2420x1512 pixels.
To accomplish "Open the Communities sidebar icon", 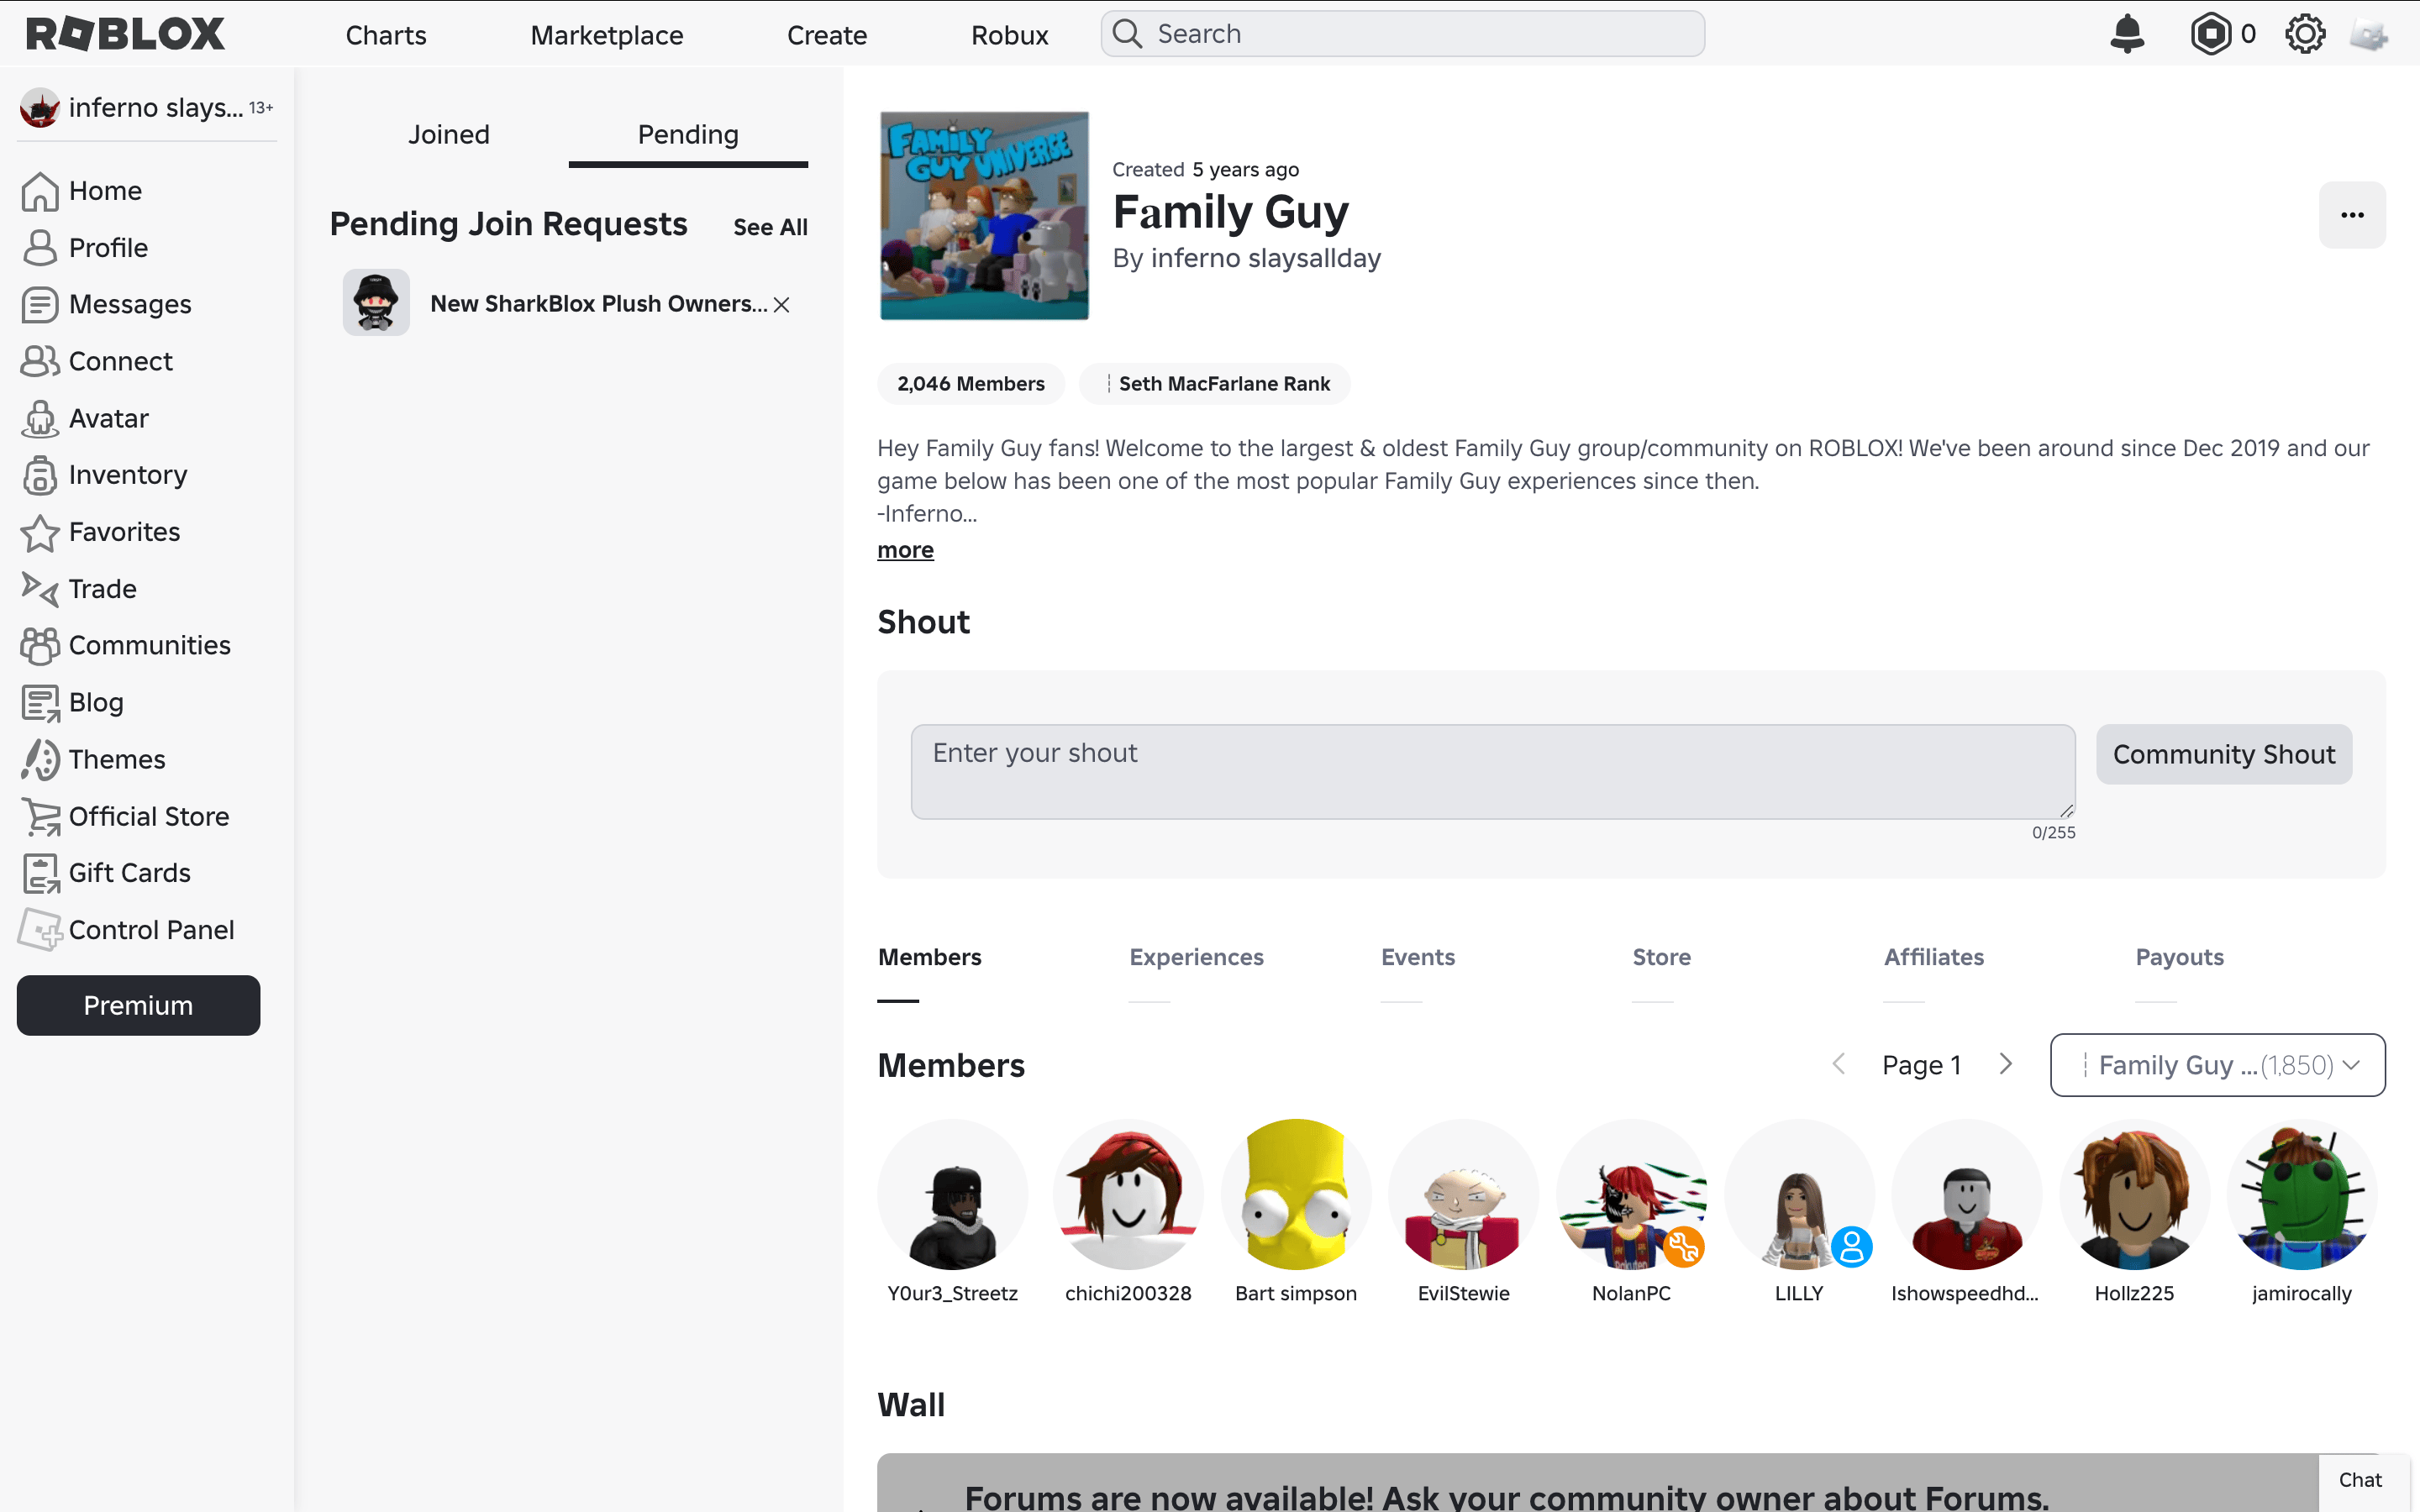I will point(40,646).
